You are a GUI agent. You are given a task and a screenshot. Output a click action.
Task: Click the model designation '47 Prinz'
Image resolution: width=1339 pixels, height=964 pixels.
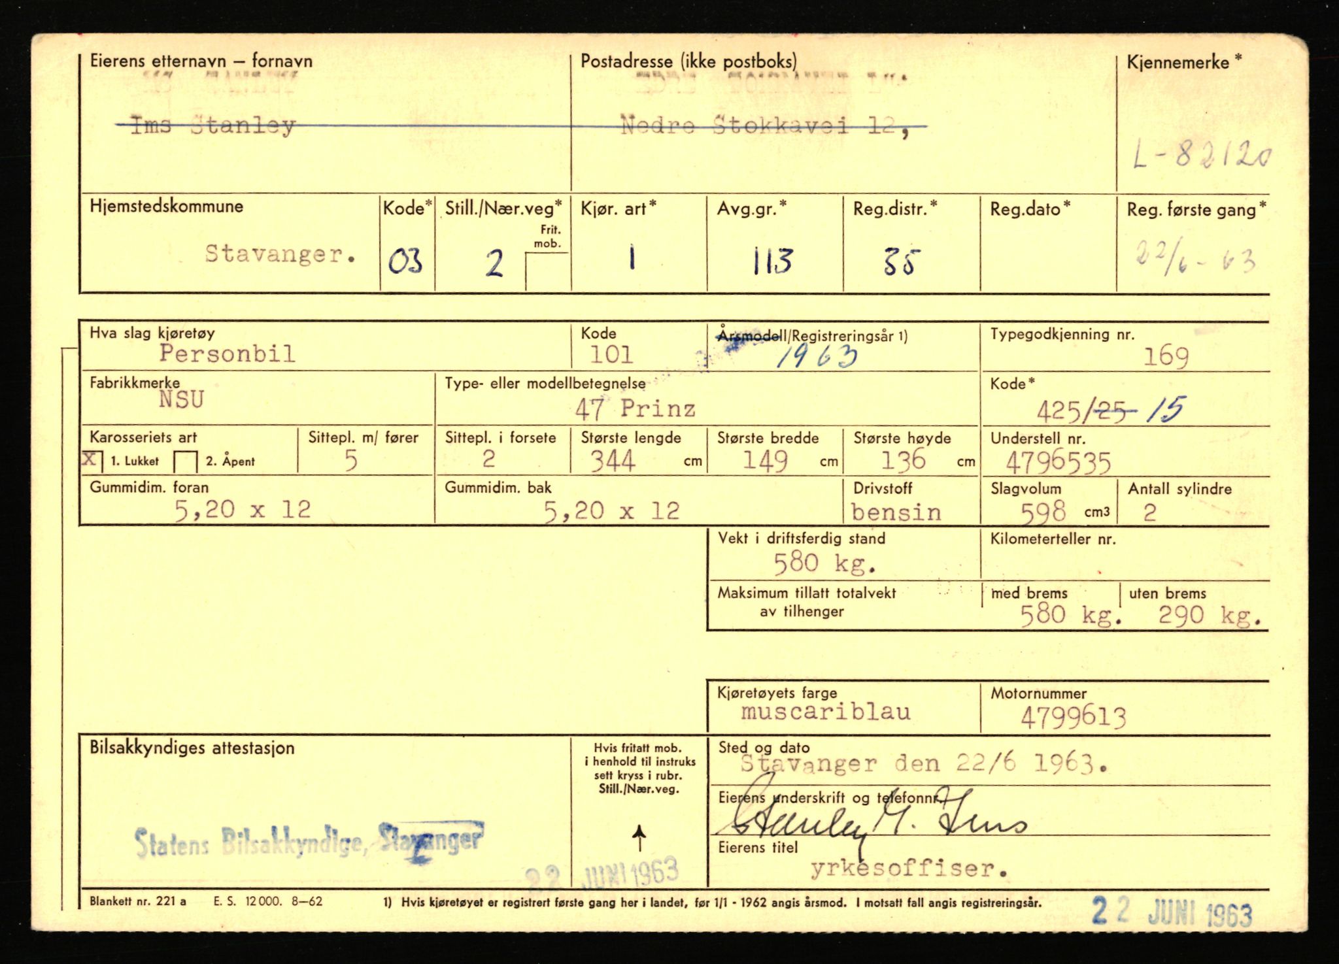(x=635, y=409)
